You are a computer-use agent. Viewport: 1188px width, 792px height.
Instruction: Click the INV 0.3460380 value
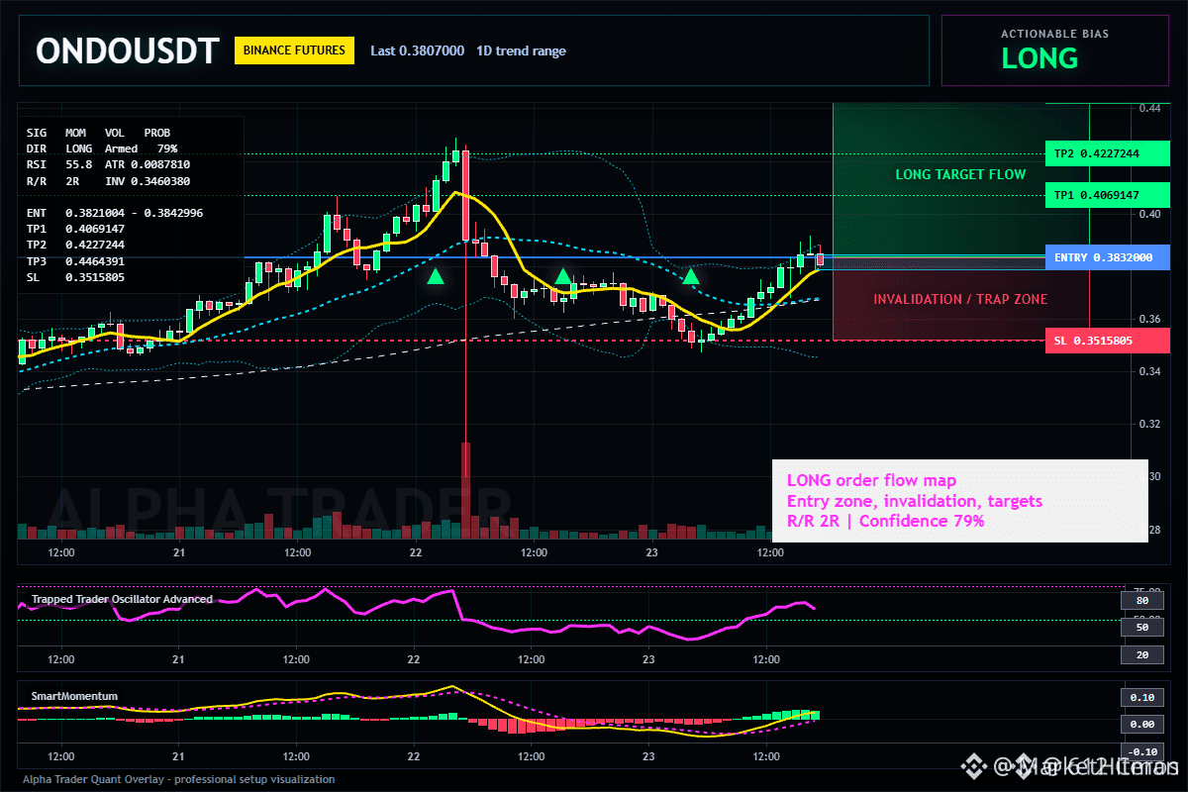click(x=148, y=181)
